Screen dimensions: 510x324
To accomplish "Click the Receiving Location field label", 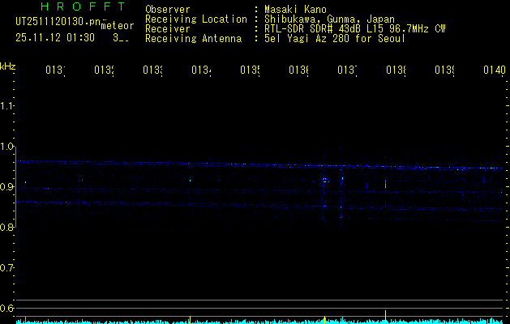I will coord(195,19).
